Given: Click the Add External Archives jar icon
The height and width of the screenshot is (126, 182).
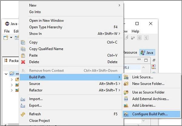Looking at the screenshot, I should (126, 99).
